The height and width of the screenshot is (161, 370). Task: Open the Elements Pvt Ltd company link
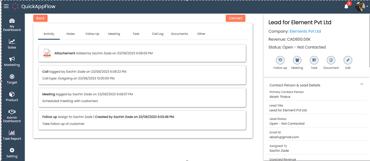coord(305,31)
